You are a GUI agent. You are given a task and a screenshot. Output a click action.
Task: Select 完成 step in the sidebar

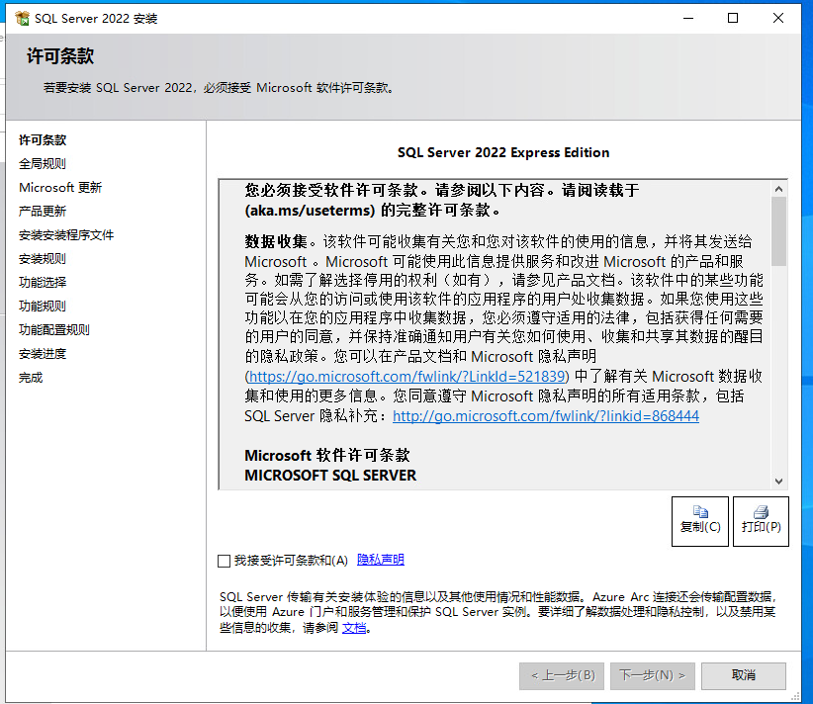tap(31, 378)
